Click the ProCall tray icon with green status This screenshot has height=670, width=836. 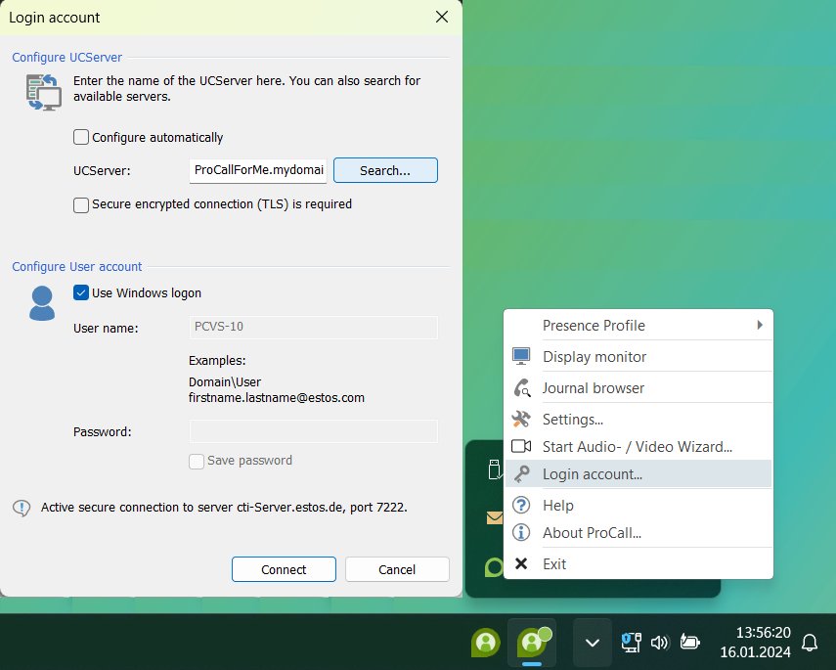532,643
